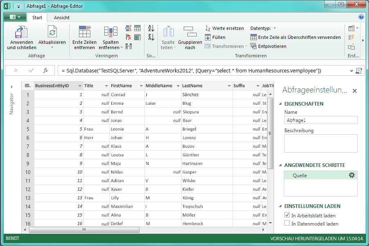
Task: Switch to the Start tab
Action: click(x=37, y=18)
